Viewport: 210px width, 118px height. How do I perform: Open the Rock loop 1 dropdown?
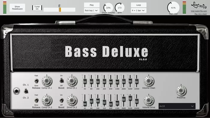91,10
